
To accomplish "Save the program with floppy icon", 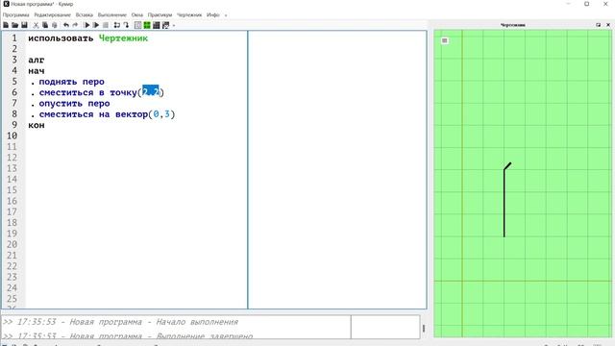I will pos(24,25).
